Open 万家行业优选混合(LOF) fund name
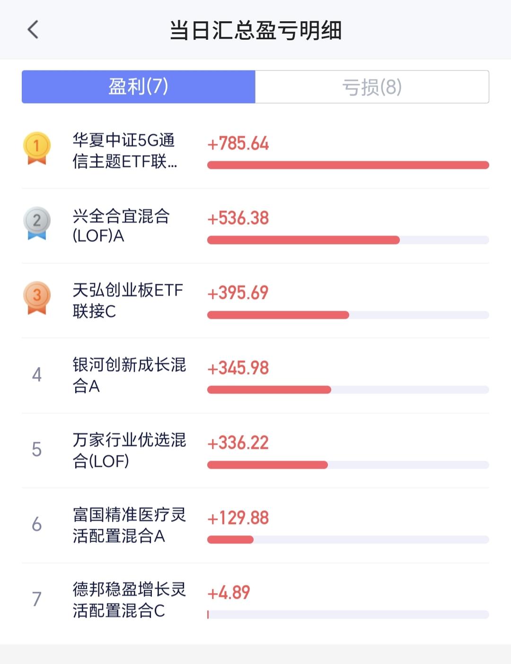 (x=129, y=450)
